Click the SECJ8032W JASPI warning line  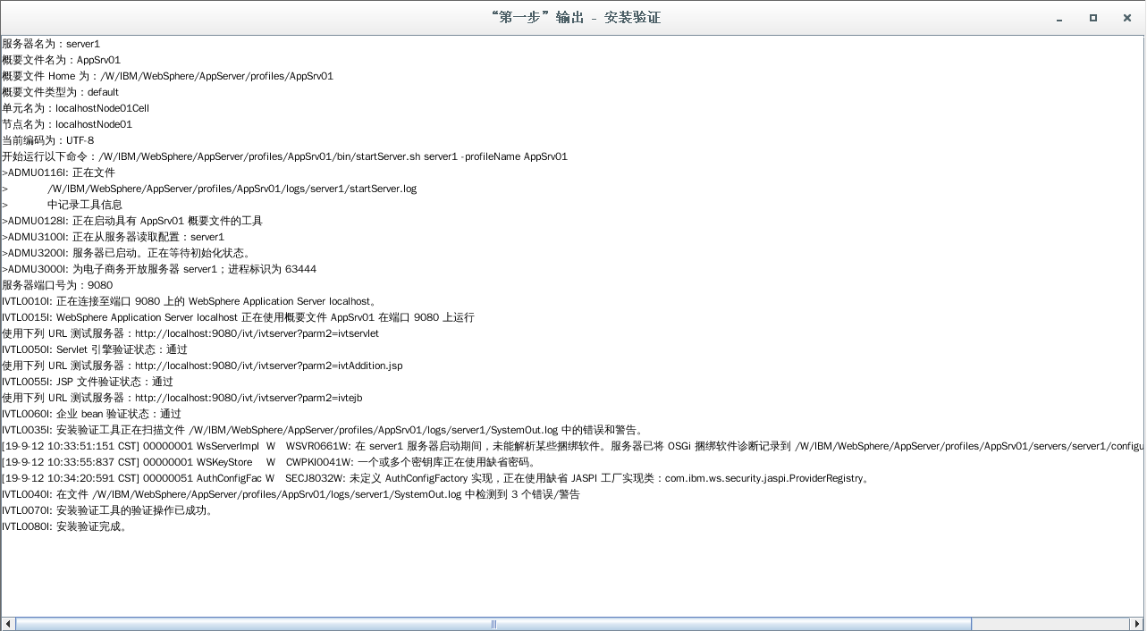point(429,478)
